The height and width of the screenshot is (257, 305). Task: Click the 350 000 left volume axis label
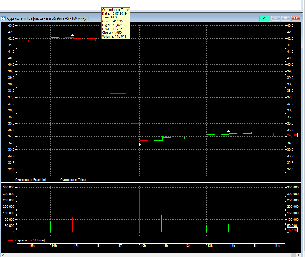coord(9,187)
